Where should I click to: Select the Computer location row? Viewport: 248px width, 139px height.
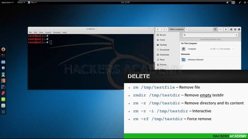pyautogui.click(x=210, y=49)
